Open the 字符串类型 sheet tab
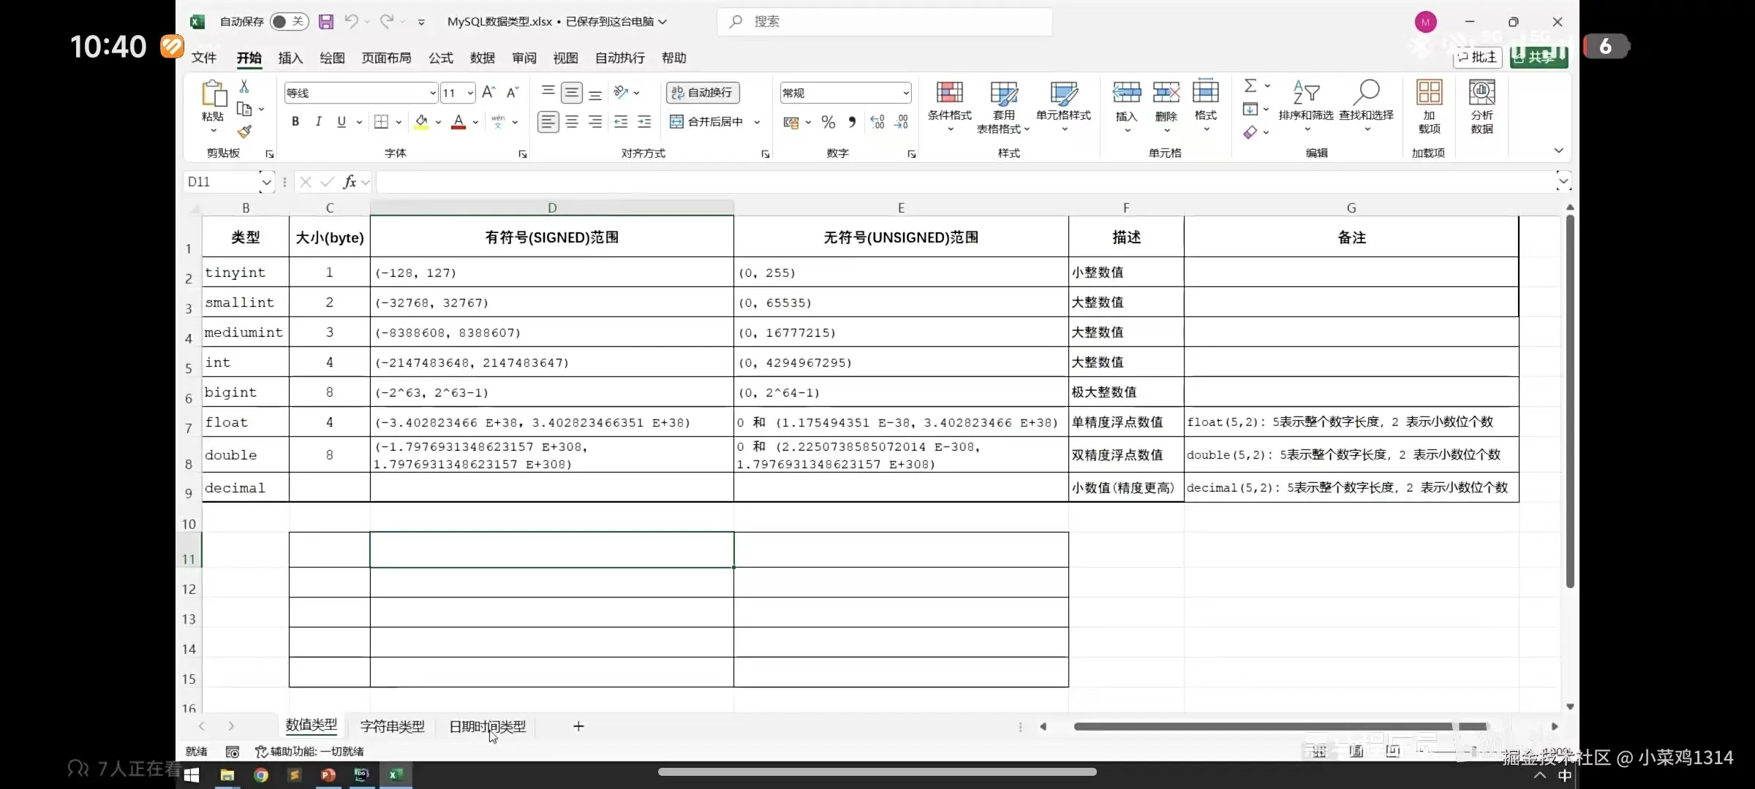This screenshot has height=789, width=1755. [392, 725]
